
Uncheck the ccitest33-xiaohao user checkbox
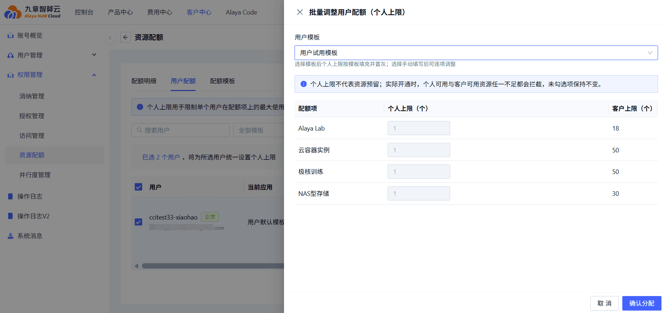pyautogui.click(x=139, y=222)
